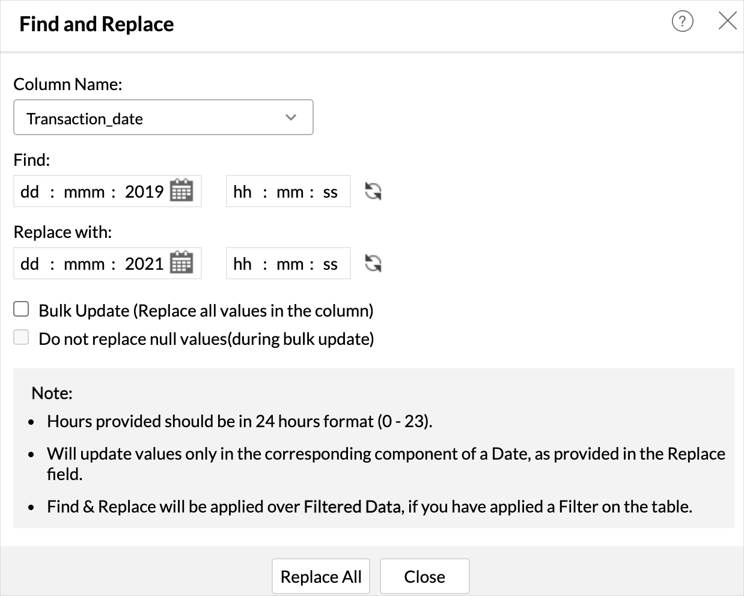Select the Replace with year 2021 field
This screenshot has width=744, height=596.
coord(144,264)
